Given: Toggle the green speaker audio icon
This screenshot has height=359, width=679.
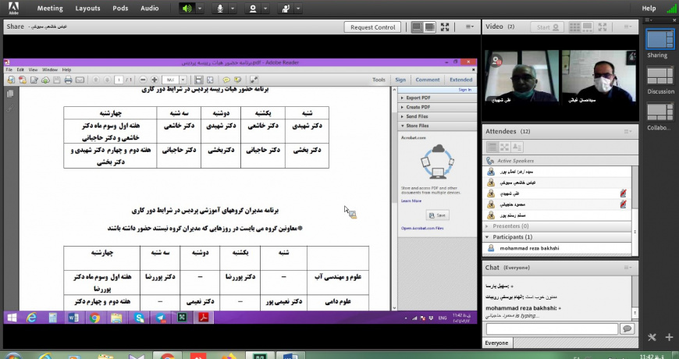Looking at the screenshot, I should pyautogui.click(x=187, y=9).
